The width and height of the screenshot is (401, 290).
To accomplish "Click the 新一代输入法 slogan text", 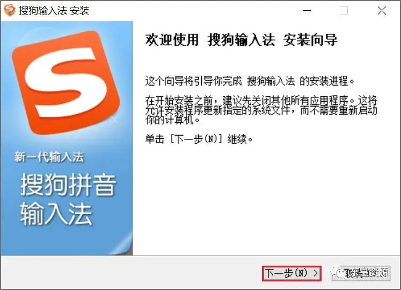I will click(x=49, y=157).
